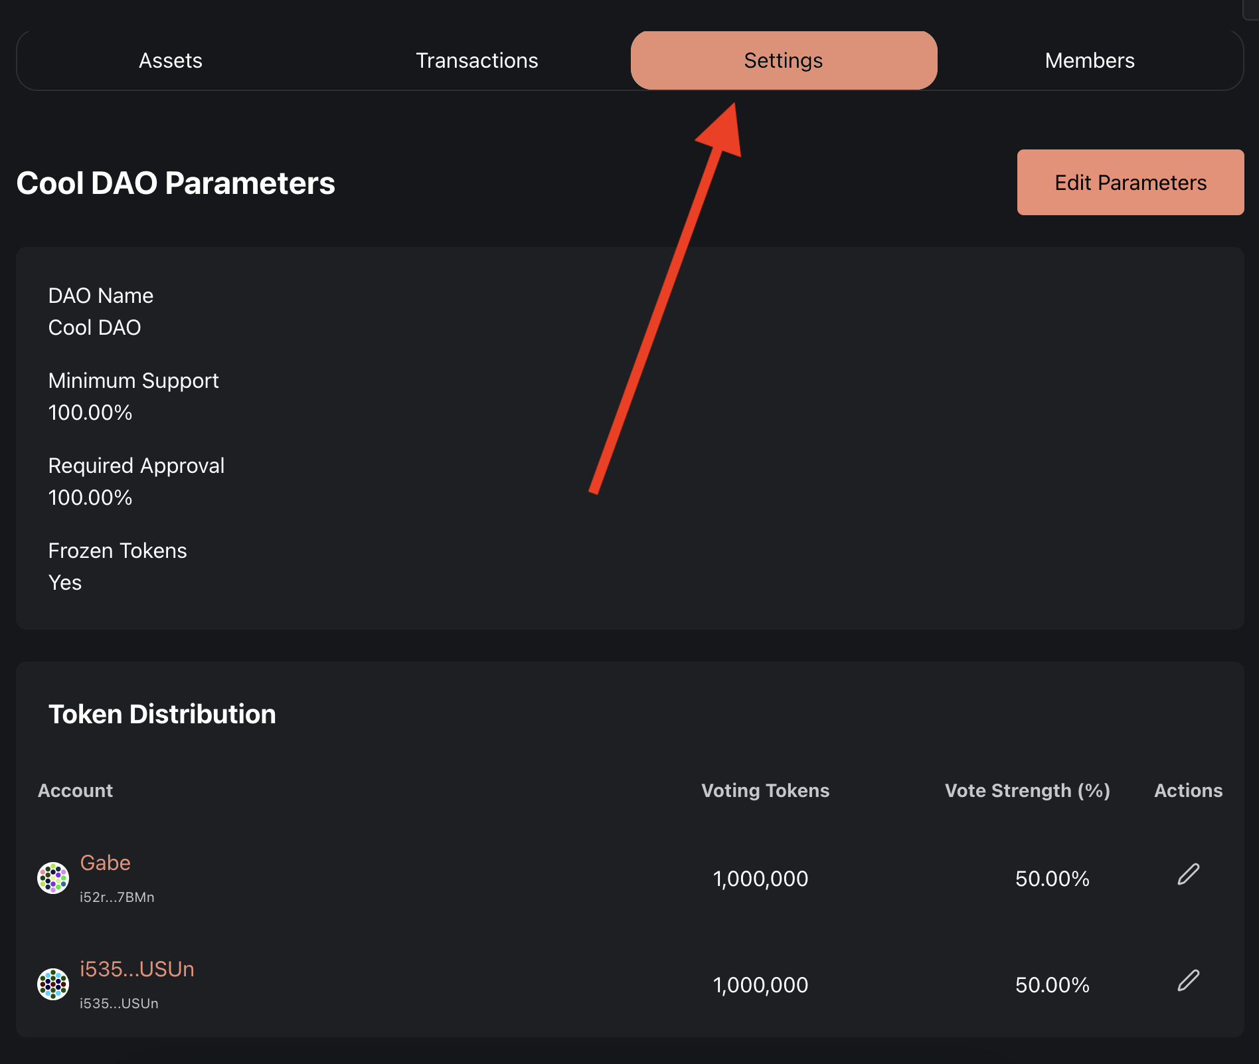Click the Minimum Support label
Screen dimensions: 1259x1064
coord(133,381)
